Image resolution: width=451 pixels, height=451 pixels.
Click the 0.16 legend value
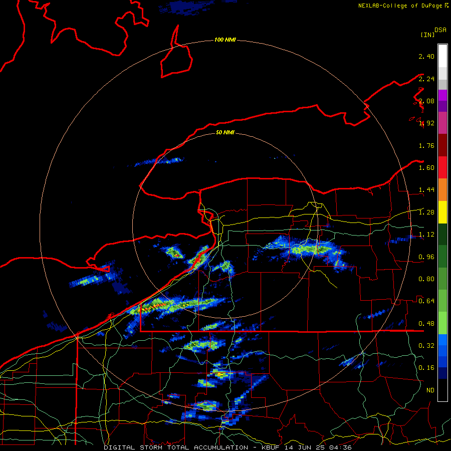(x=426, y=368)
